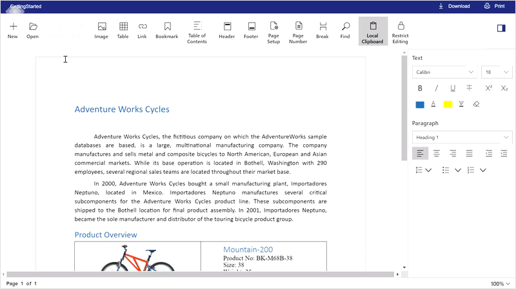Clear formatting with eraser icon
This screenshot has height=289, width=516.
[476, 104]
